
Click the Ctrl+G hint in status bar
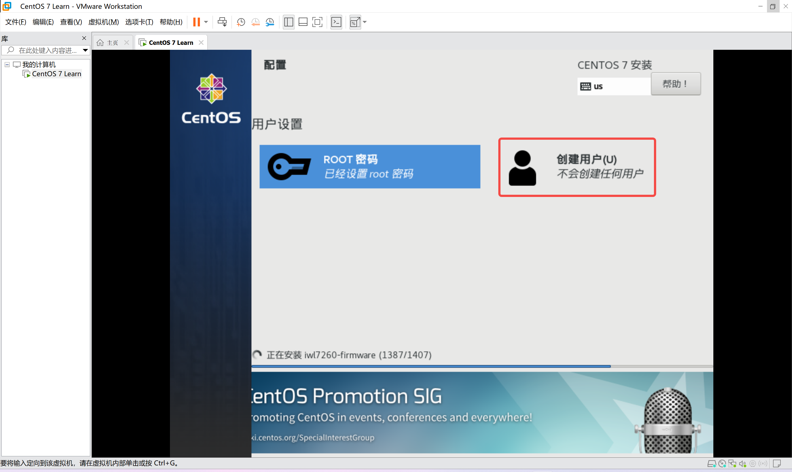[x=165, y=463]
